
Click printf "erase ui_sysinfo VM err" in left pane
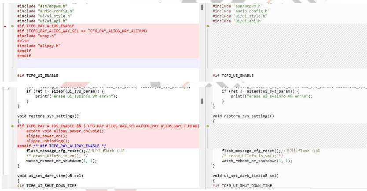coord(76,97)
